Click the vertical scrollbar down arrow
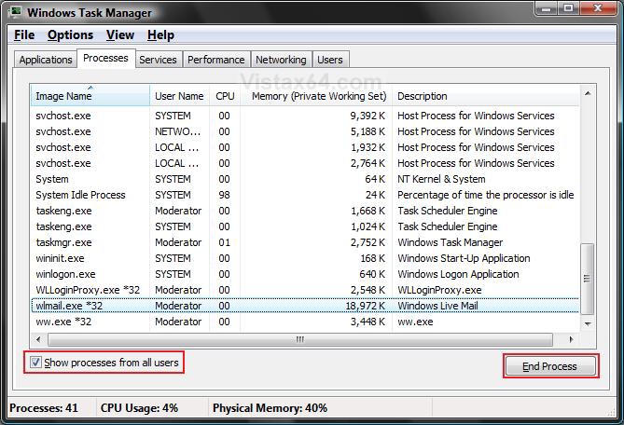The image size is (624, 425). coord(588,324)
